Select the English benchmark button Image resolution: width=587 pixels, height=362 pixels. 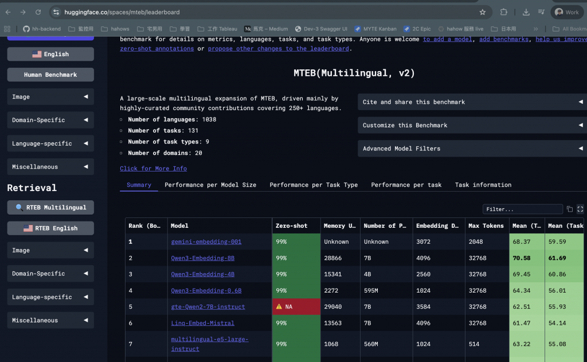pos(50,54)
